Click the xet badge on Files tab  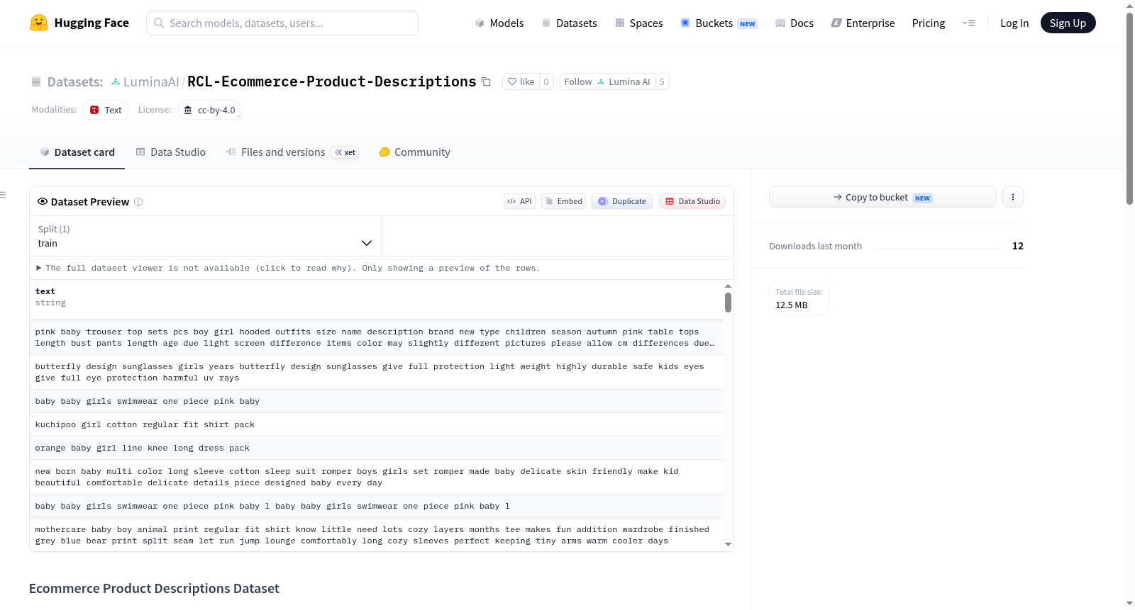point(345,152)
